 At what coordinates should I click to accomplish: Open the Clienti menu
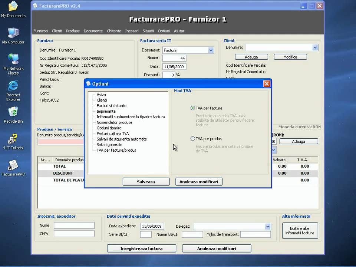(x=57, y=31)
